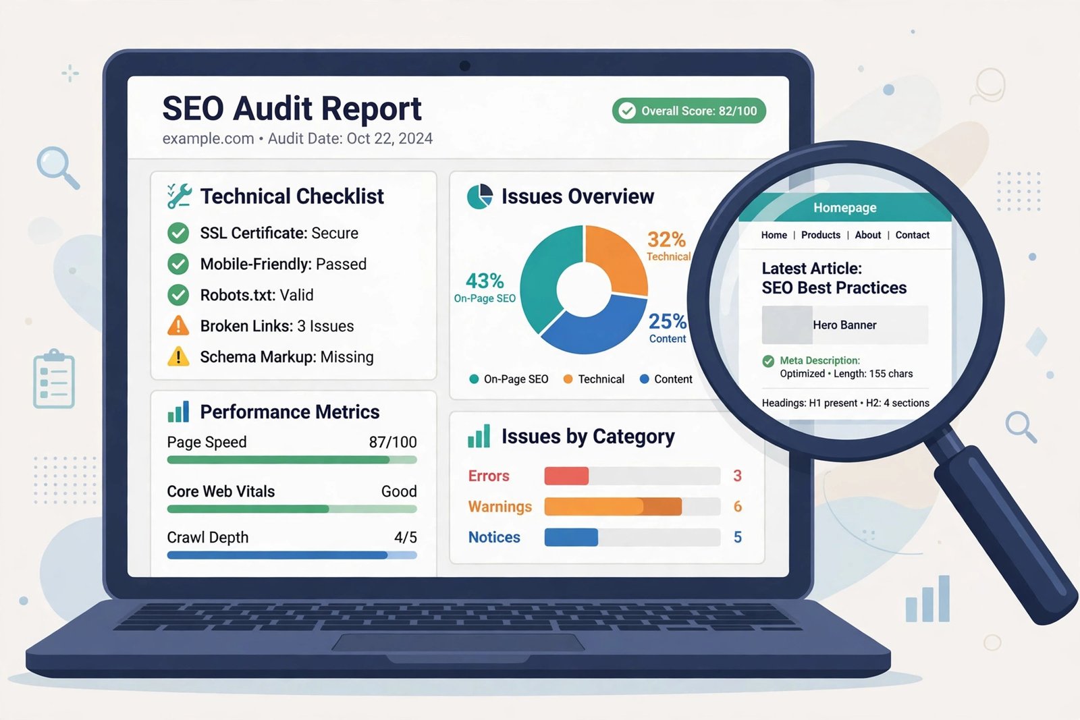Click the Errors count 3

tap(737, 476)
